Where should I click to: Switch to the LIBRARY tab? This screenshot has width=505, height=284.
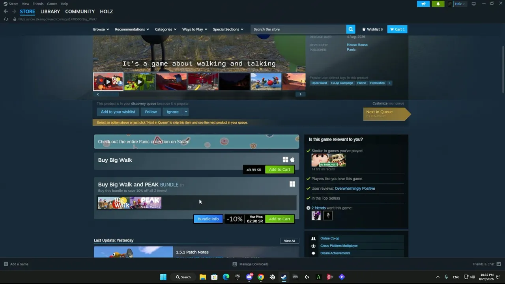tap(50, 11)
